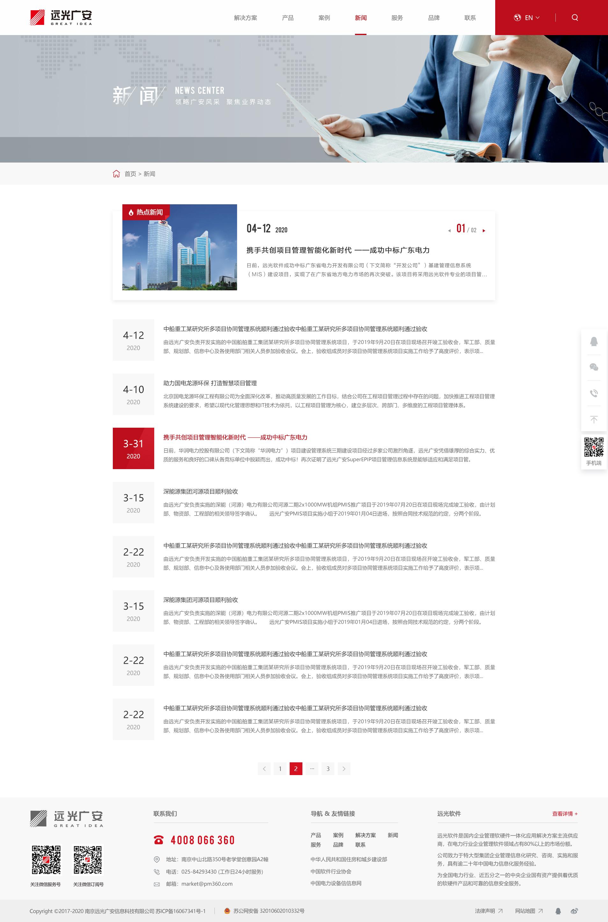Open the 产品 menu

pyautogui.click(x=288, y=18)
